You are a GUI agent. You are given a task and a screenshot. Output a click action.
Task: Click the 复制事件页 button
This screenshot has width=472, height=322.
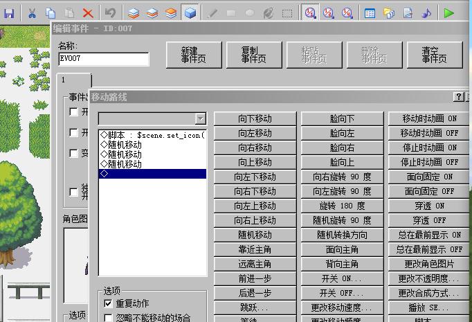[x=254, y=55]
